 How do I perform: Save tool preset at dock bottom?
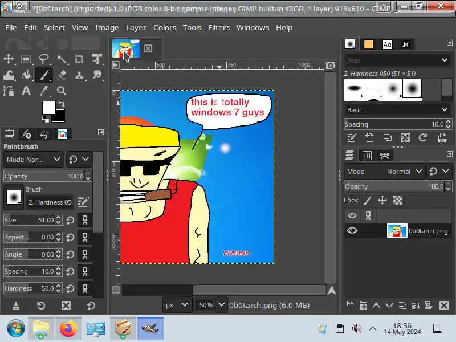click(16, 306)
